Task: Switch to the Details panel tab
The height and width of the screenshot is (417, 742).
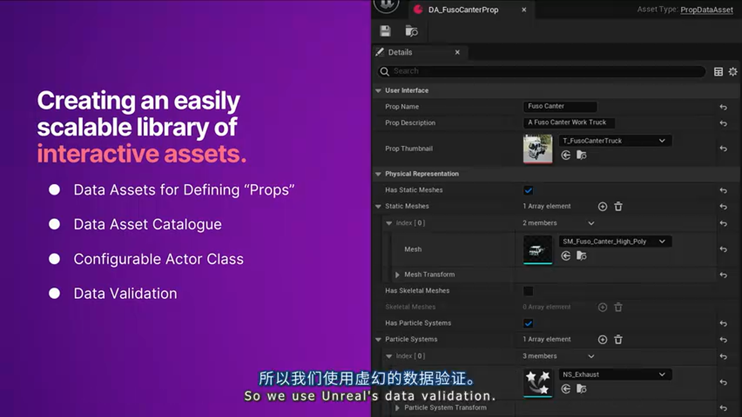Action: tap(400, 52)
